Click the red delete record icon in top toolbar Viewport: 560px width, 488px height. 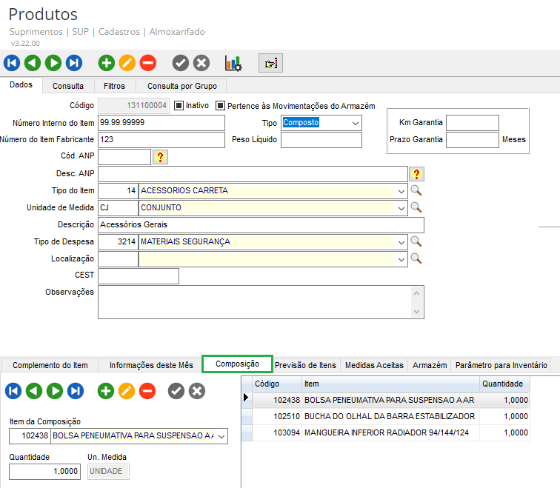148,63
